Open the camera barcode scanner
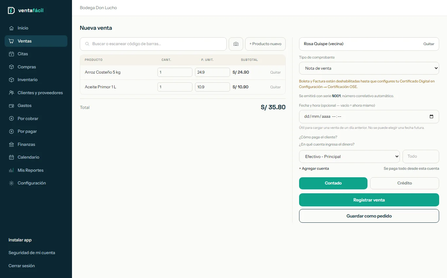 pyautogui.click(x=236, y=44)
